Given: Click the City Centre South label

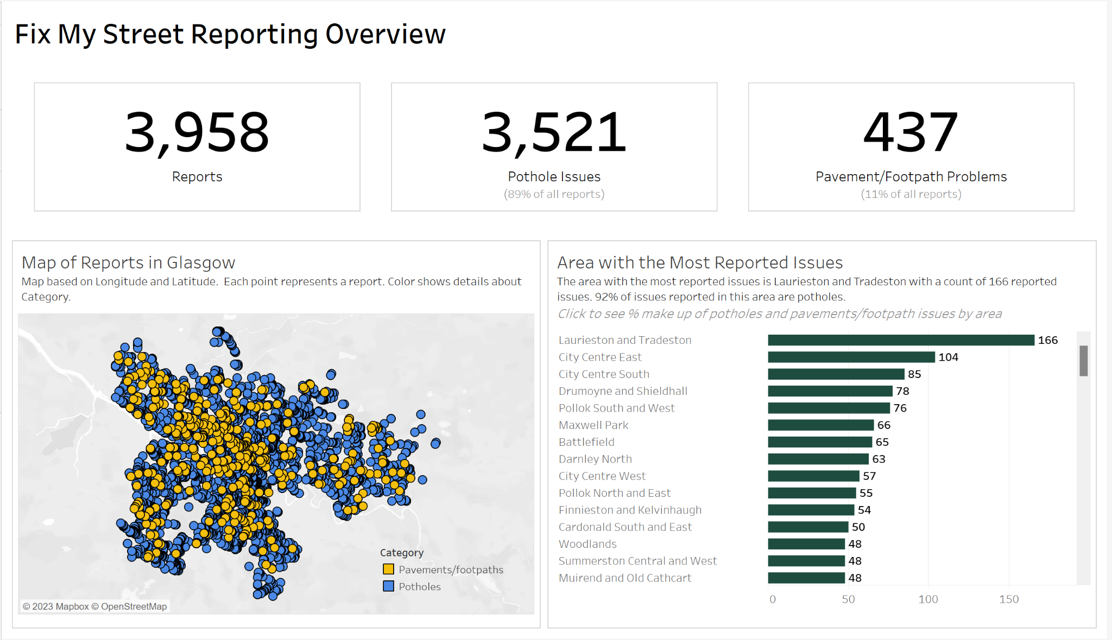Looking at the screenshot, I should pos(604,374).
